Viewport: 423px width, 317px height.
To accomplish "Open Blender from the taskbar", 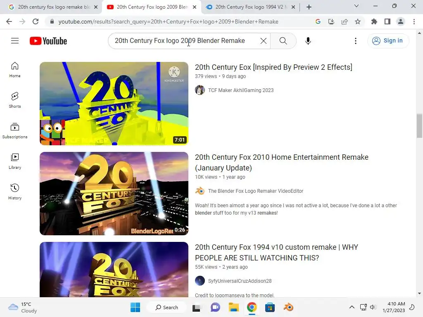I will point(288,307).
